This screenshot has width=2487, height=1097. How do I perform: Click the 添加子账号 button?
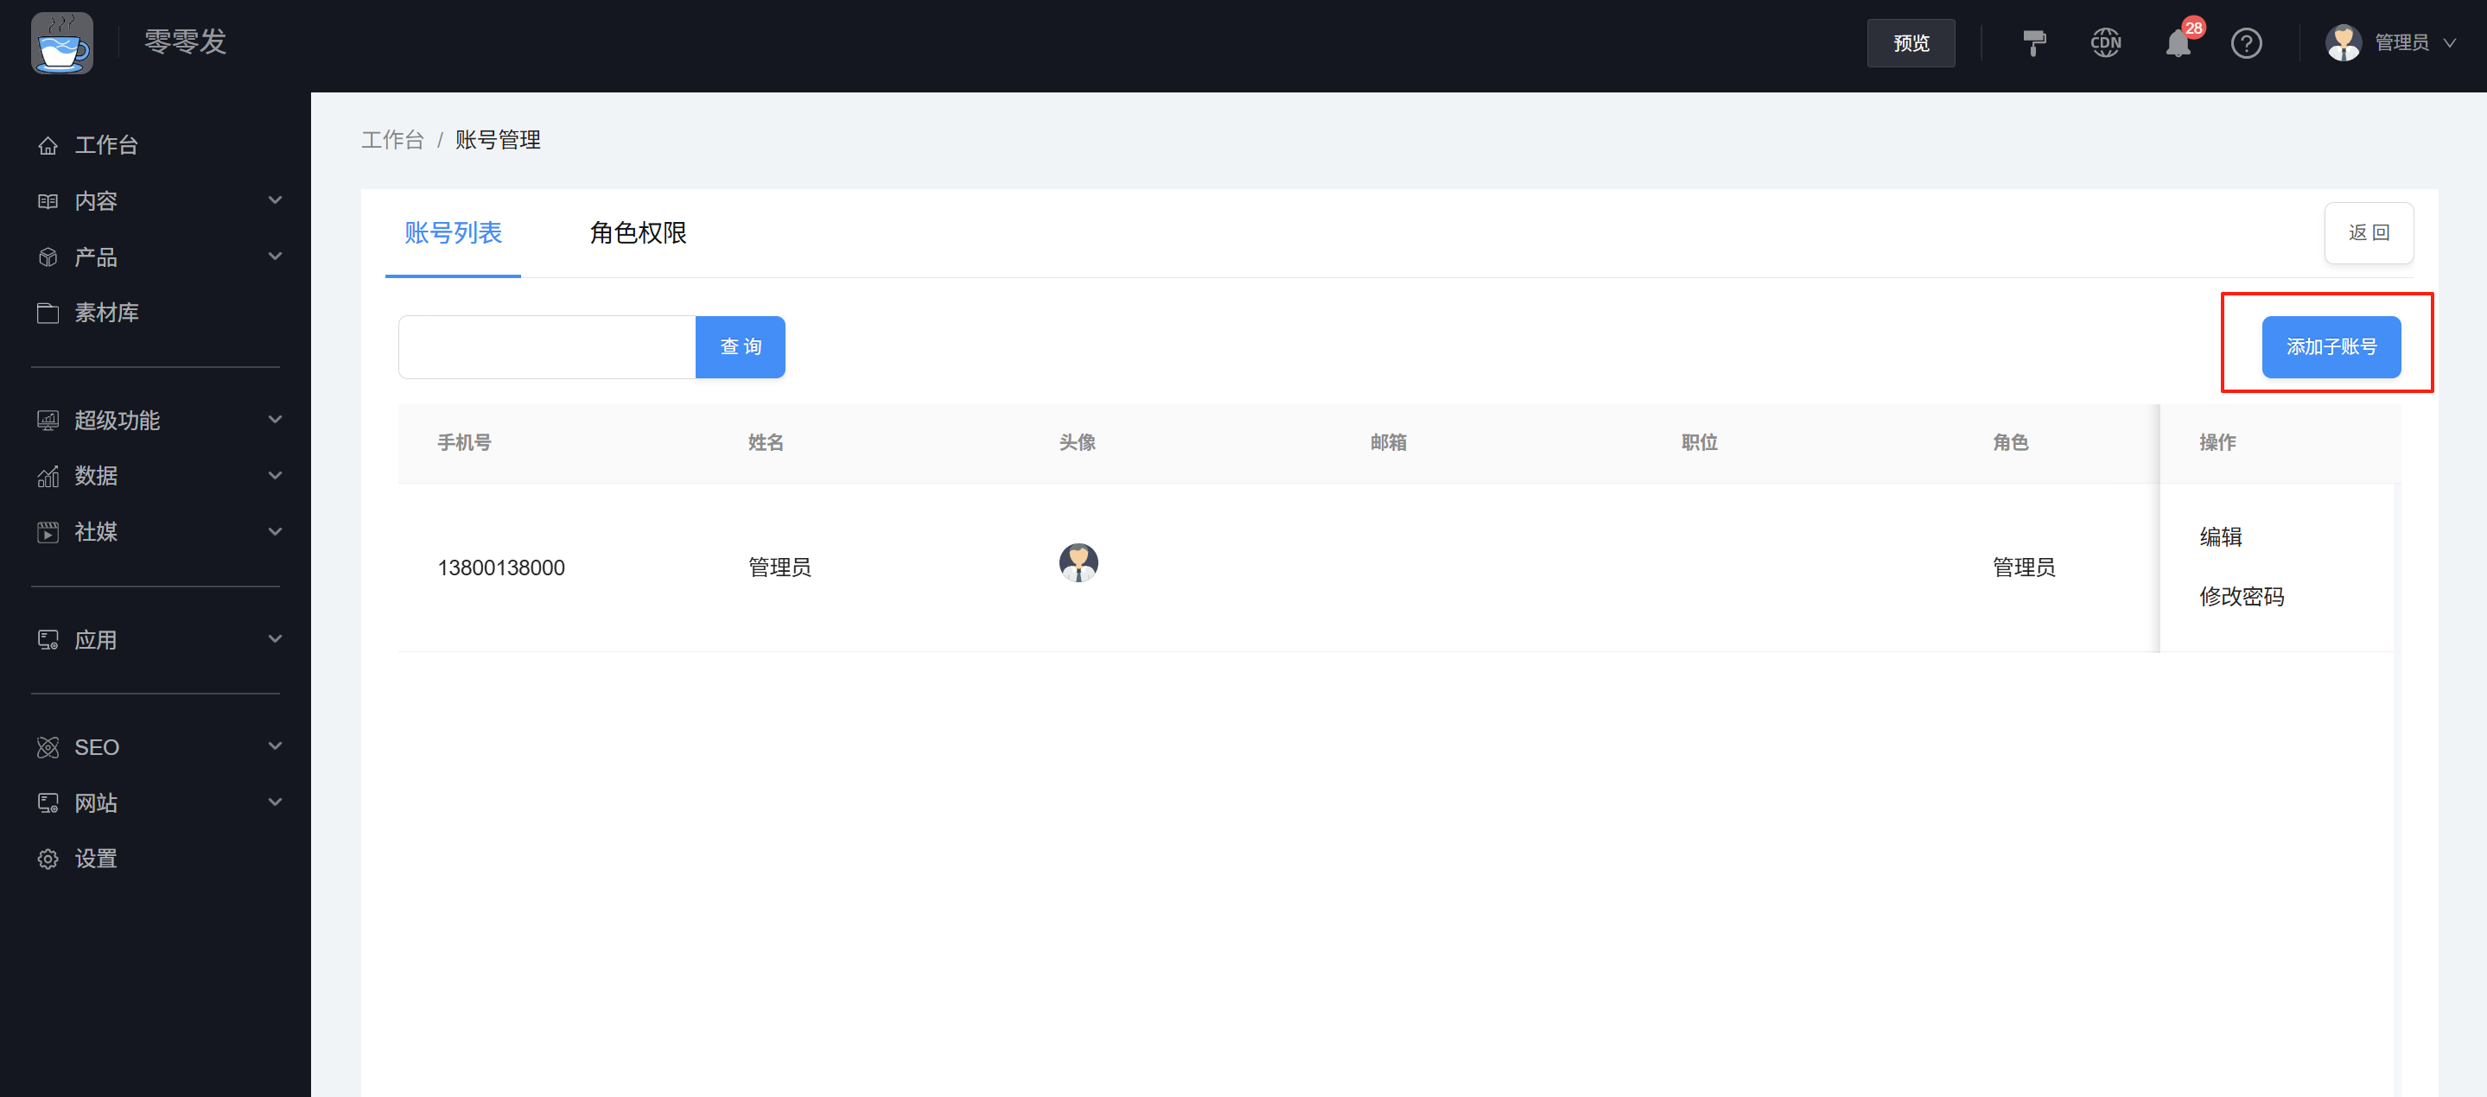point(2331,346)
